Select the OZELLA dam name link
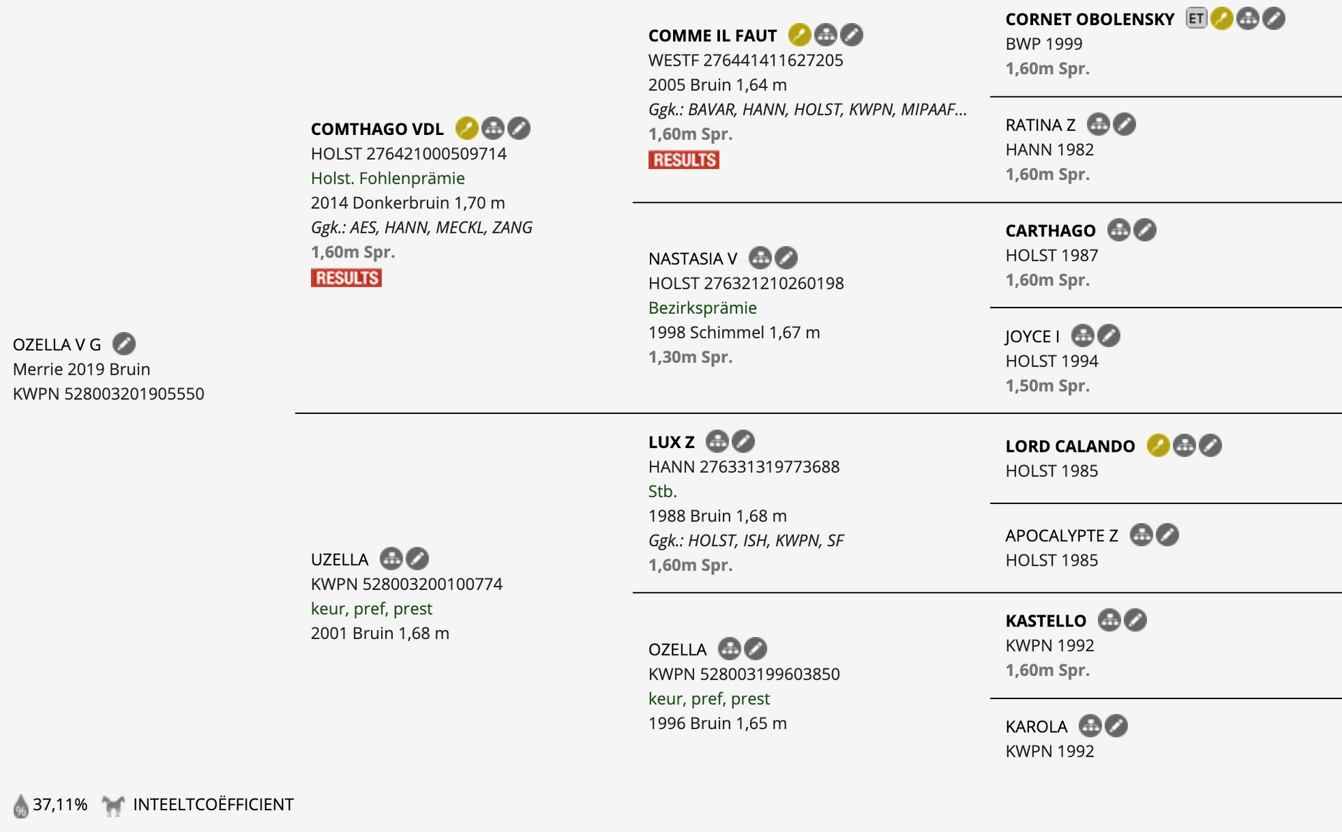The height and width of the screenshot is (832, 1342). [677, 650]
